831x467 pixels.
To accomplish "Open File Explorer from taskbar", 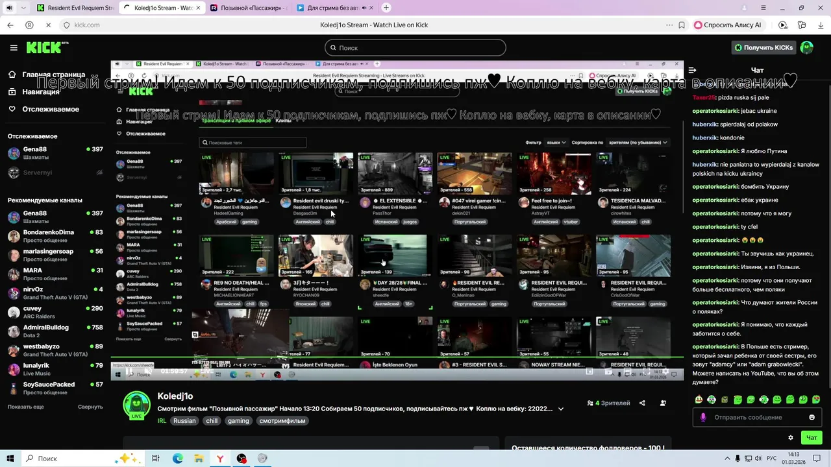I will coord(199,458).
